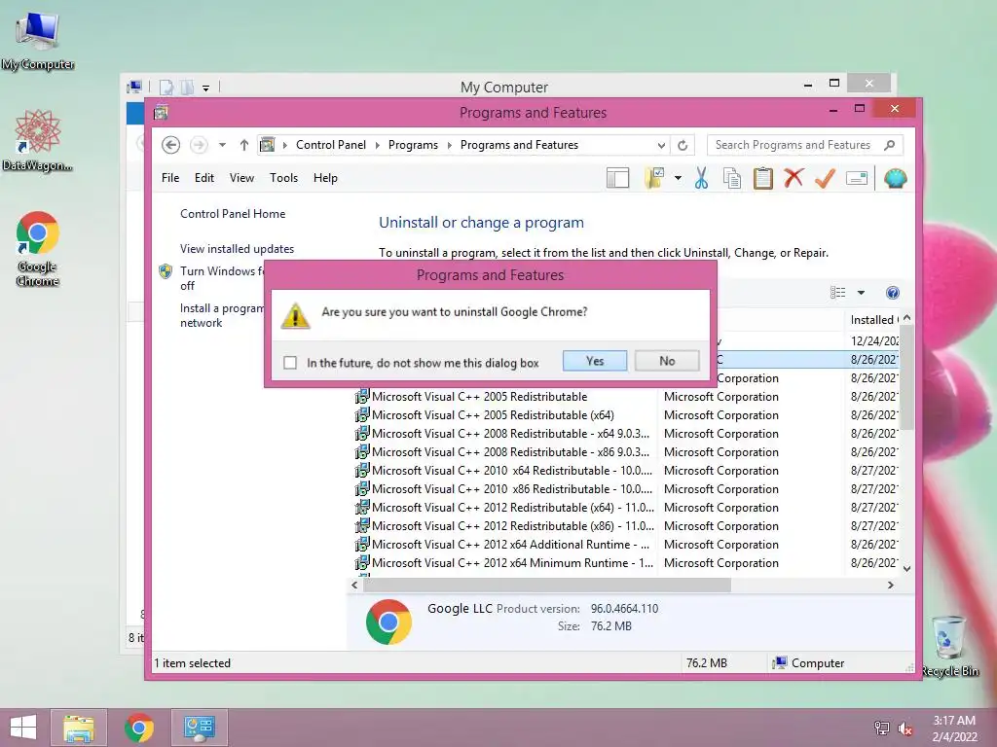The height and width of the screenshot is (747, 997).
Task: Click the folder options toolbar icon
Action: tap(654, 179)
